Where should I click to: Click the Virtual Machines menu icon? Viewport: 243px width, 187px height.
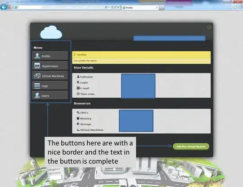click(x=37, y=76)
